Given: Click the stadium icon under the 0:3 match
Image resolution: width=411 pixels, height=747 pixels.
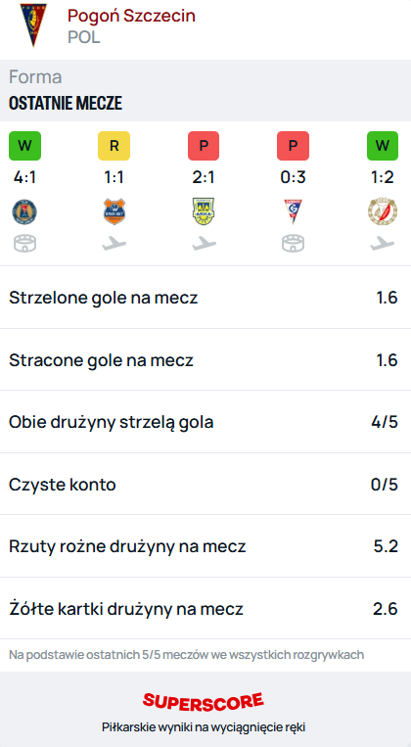Looking at the screenshot, I should pos(293,244).
